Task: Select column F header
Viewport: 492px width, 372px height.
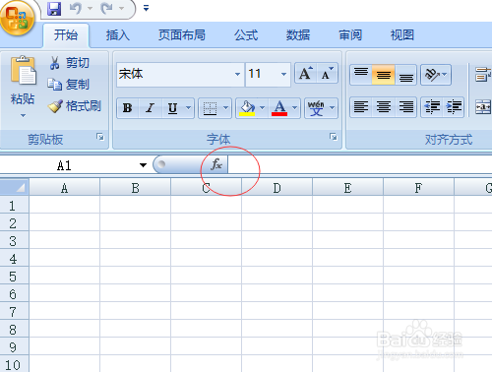Action: [419, 187]
